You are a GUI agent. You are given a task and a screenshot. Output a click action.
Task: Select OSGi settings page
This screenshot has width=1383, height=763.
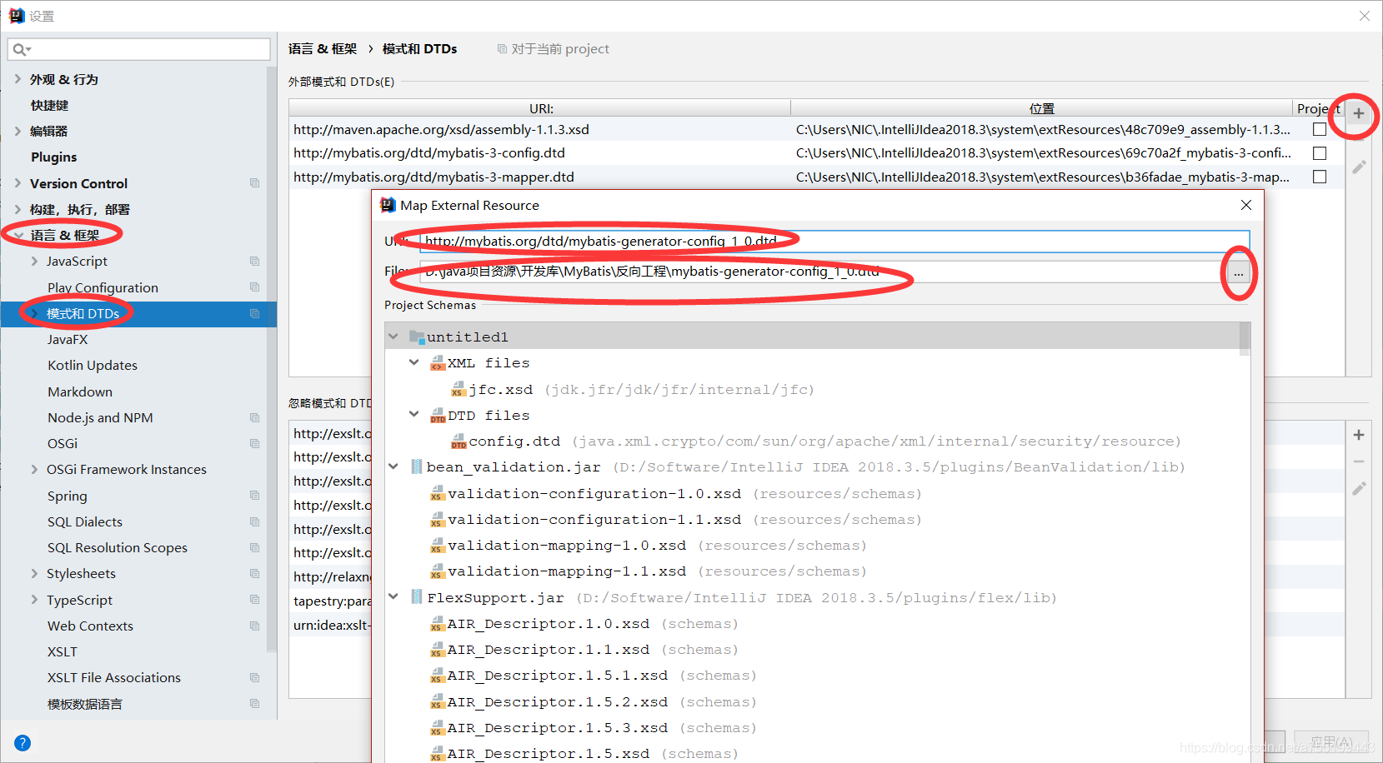point(63,443)
